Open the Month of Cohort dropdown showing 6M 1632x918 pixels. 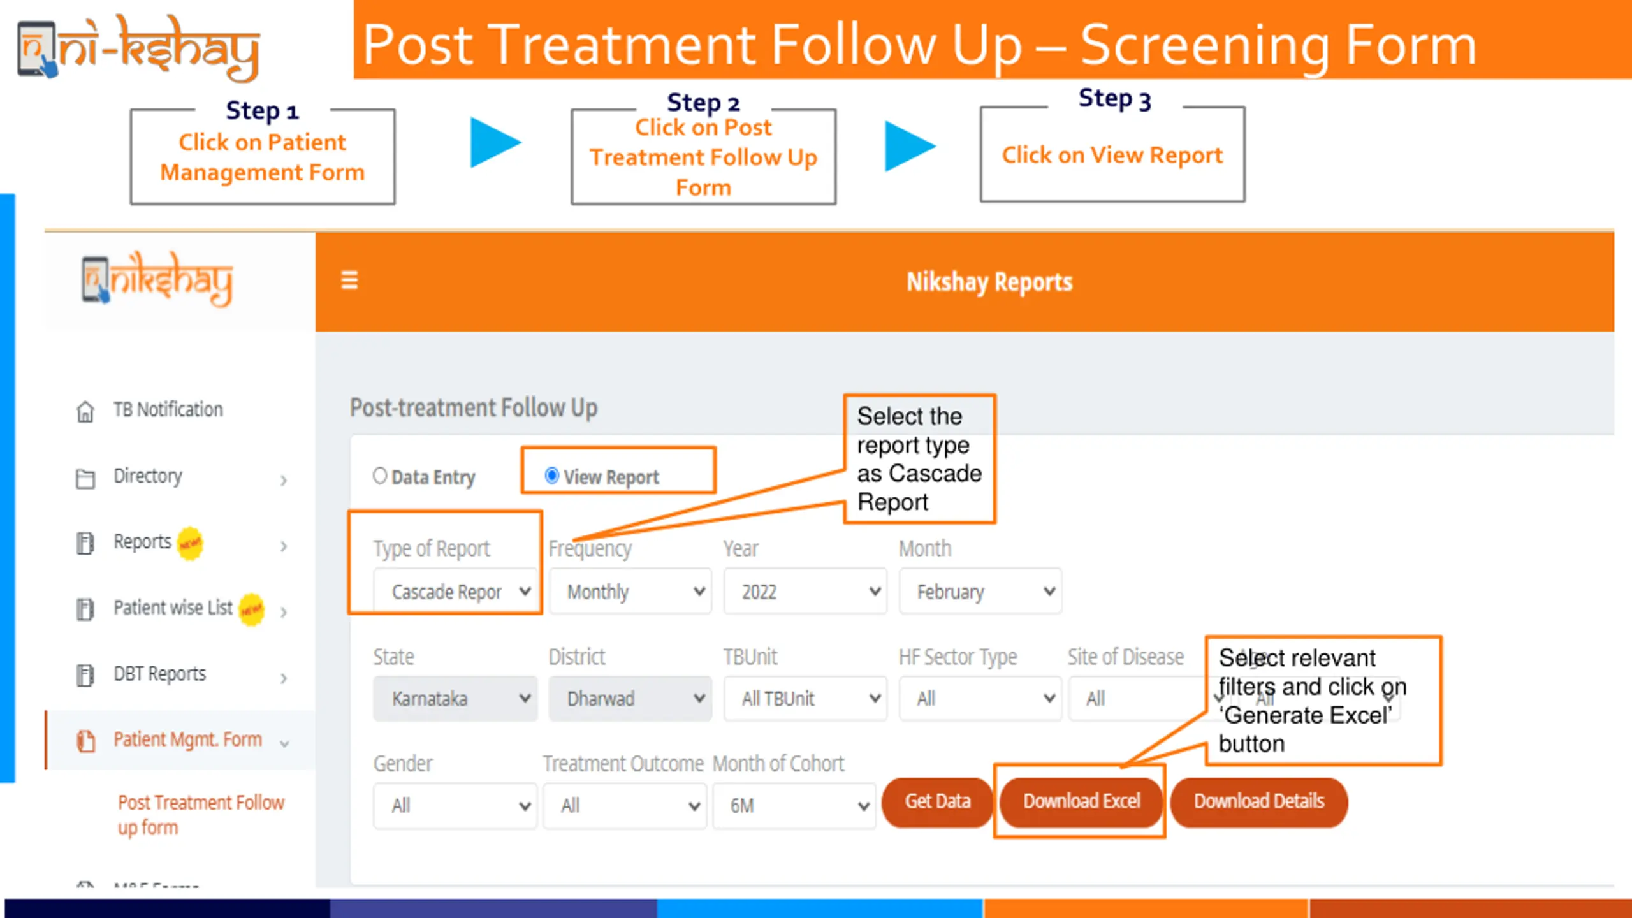tap(794, 806)
